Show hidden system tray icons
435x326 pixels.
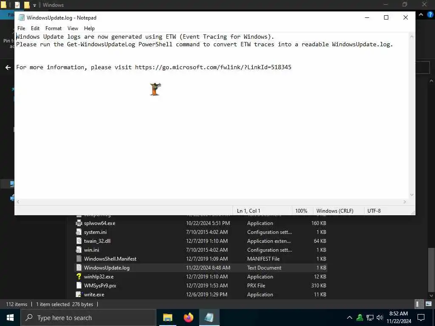point(349,318)
